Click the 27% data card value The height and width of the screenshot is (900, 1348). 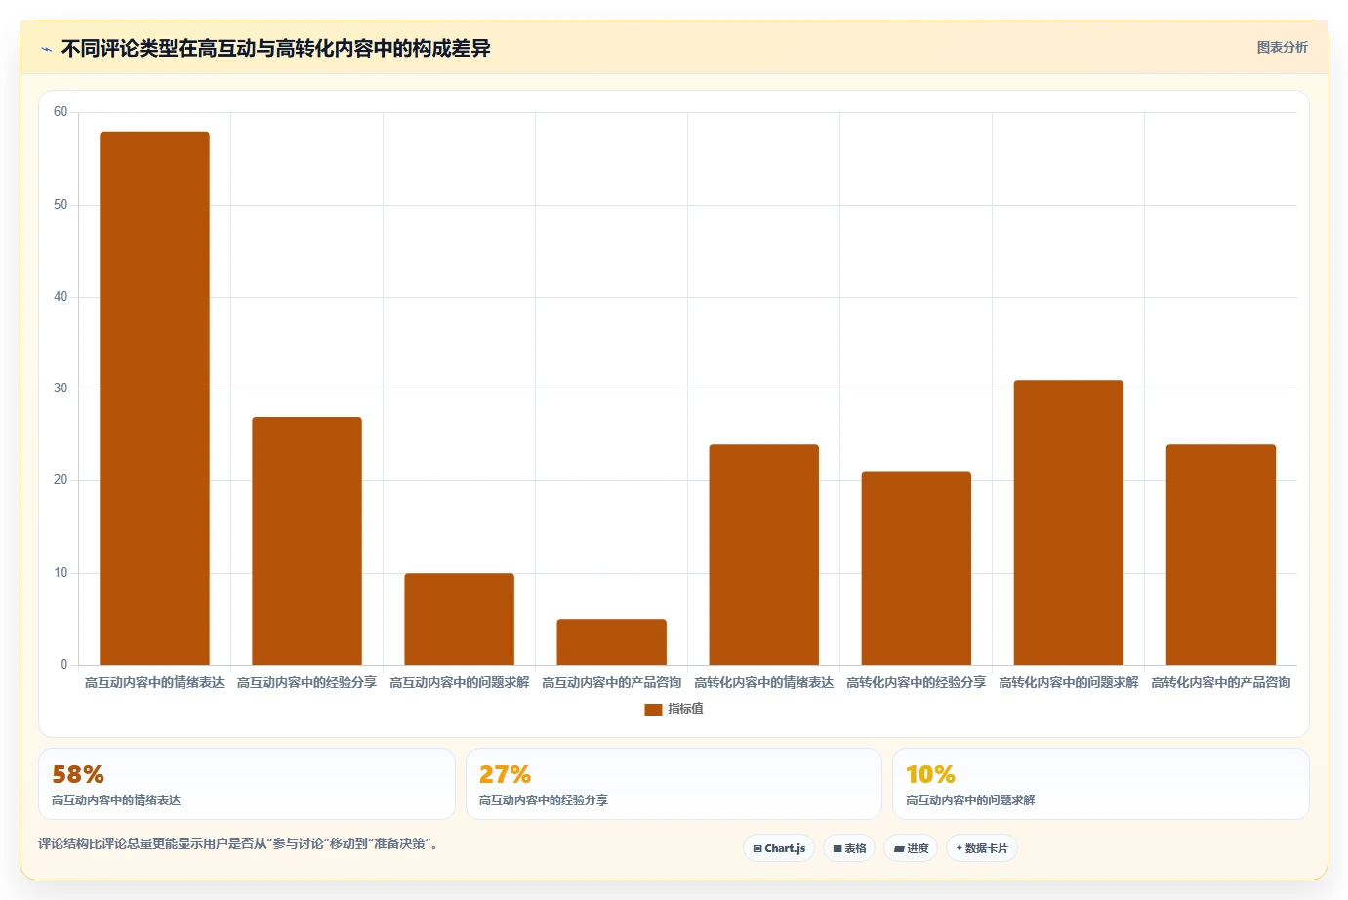tap(505, 774)
